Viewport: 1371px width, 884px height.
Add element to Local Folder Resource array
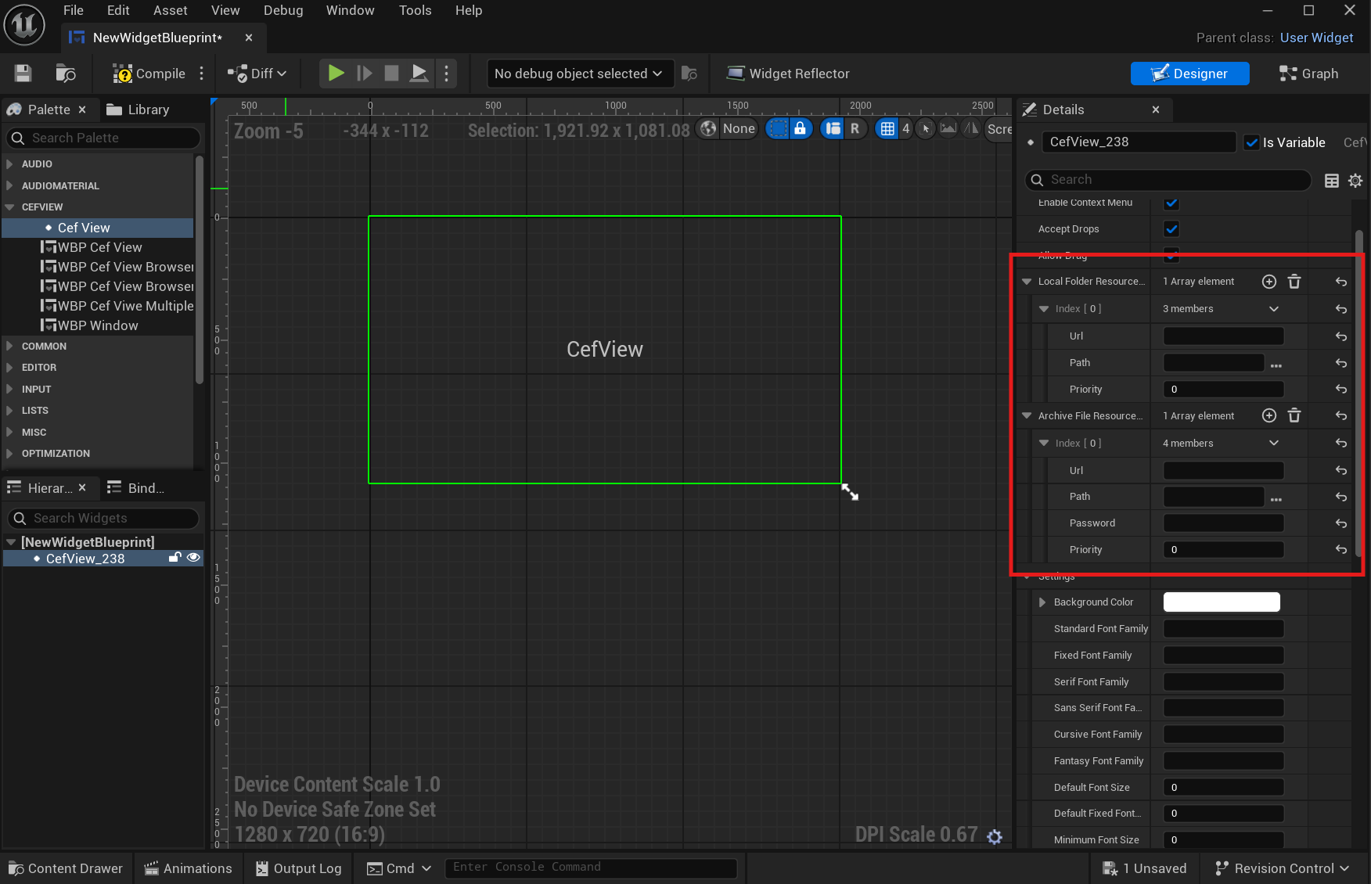(x=1269, y=282)
